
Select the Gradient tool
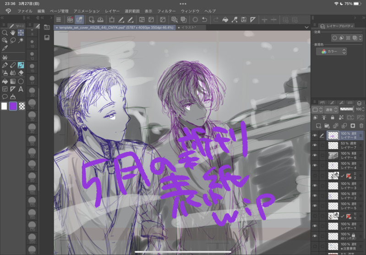(x=13, y=81)
